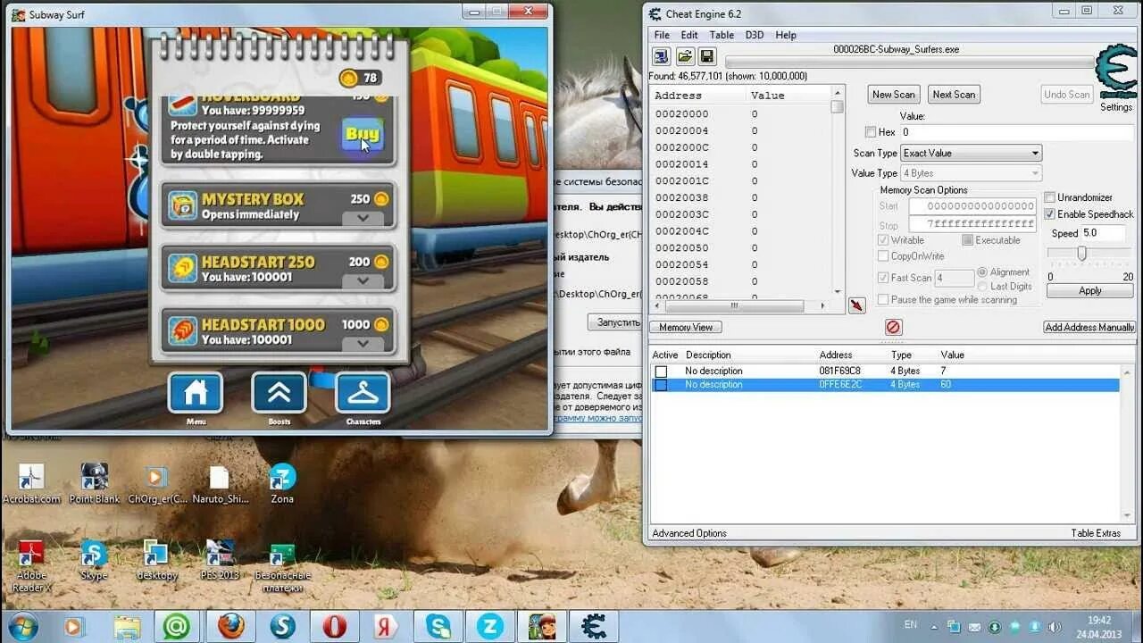
Task: Toggle the CopyOnWrite checkbox
Action: point(883,256)
